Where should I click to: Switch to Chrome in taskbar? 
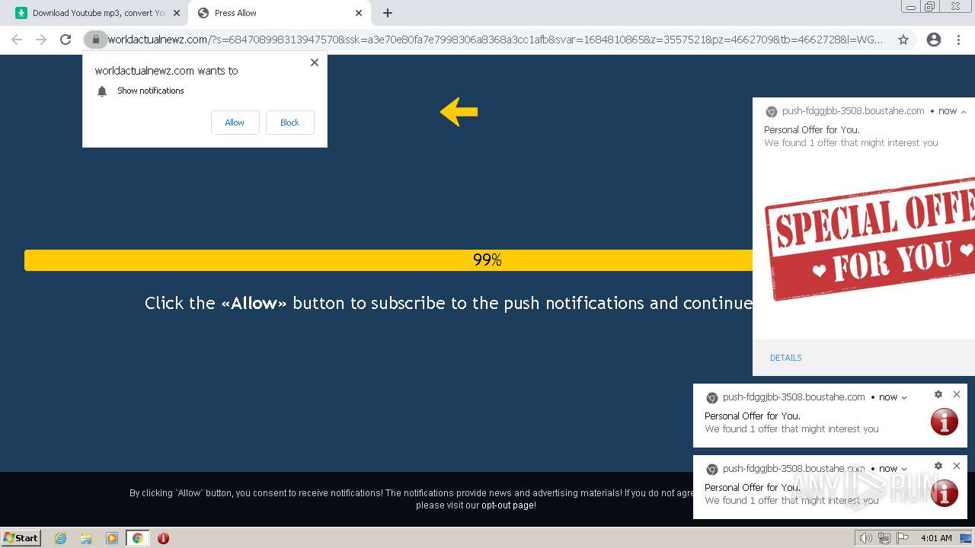tap(138, 538)
